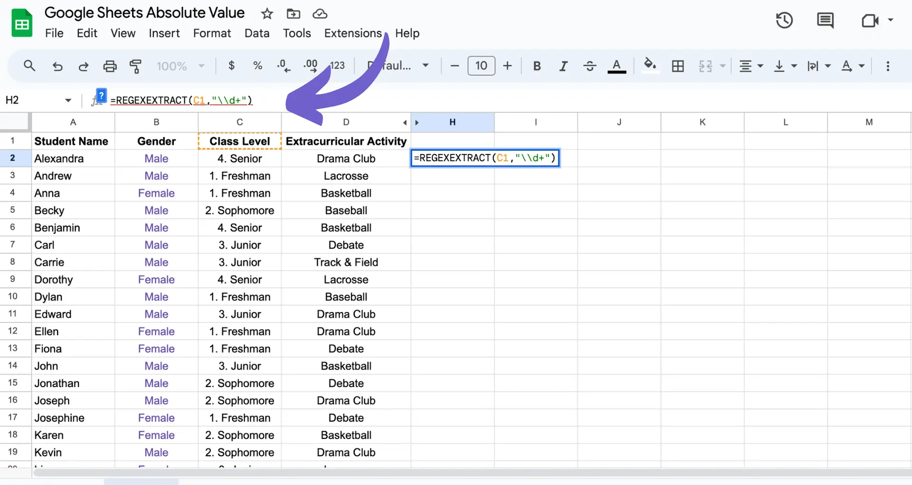Decrease decimal places
The height and width of the screenshot is (485, 912).
(284, 66)
